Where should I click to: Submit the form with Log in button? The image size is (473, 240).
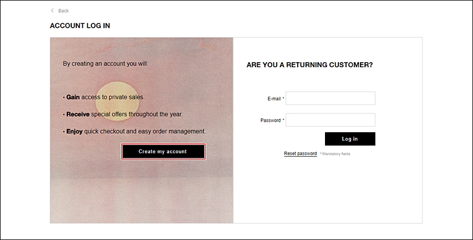350,139
